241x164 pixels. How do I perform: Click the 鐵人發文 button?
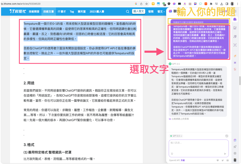pyautogui.click(x=139, y=11)
